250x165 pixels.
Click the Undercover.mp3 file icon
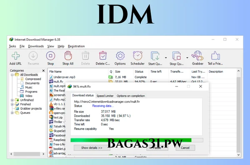click(51, 77)
